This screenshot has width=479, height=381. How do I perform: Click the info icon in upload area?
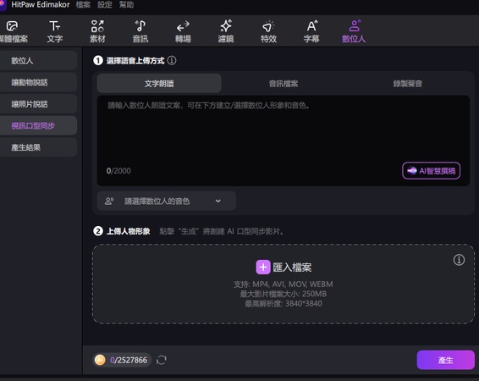pos(459,260)
